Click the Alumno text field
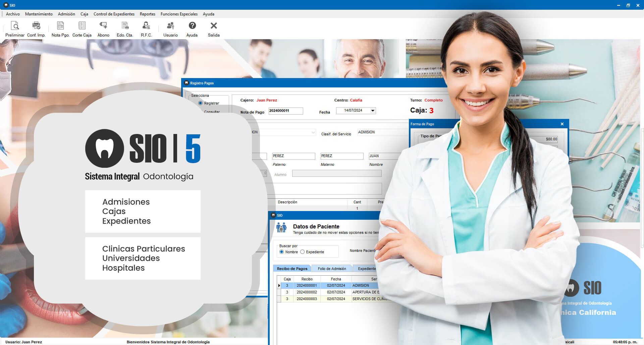 337,174
